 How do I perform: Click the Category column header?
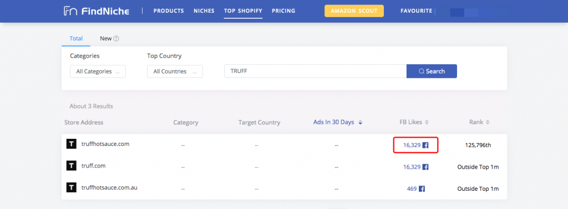[x=186, y=122]
